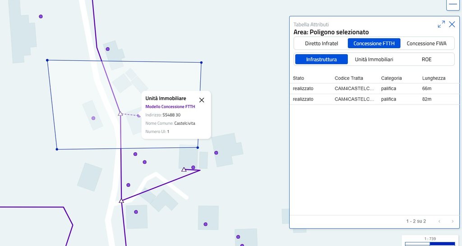Viewport: 462px width, 246px height.
Task: Select Concessione FTTH option
Action: [374, 43]
